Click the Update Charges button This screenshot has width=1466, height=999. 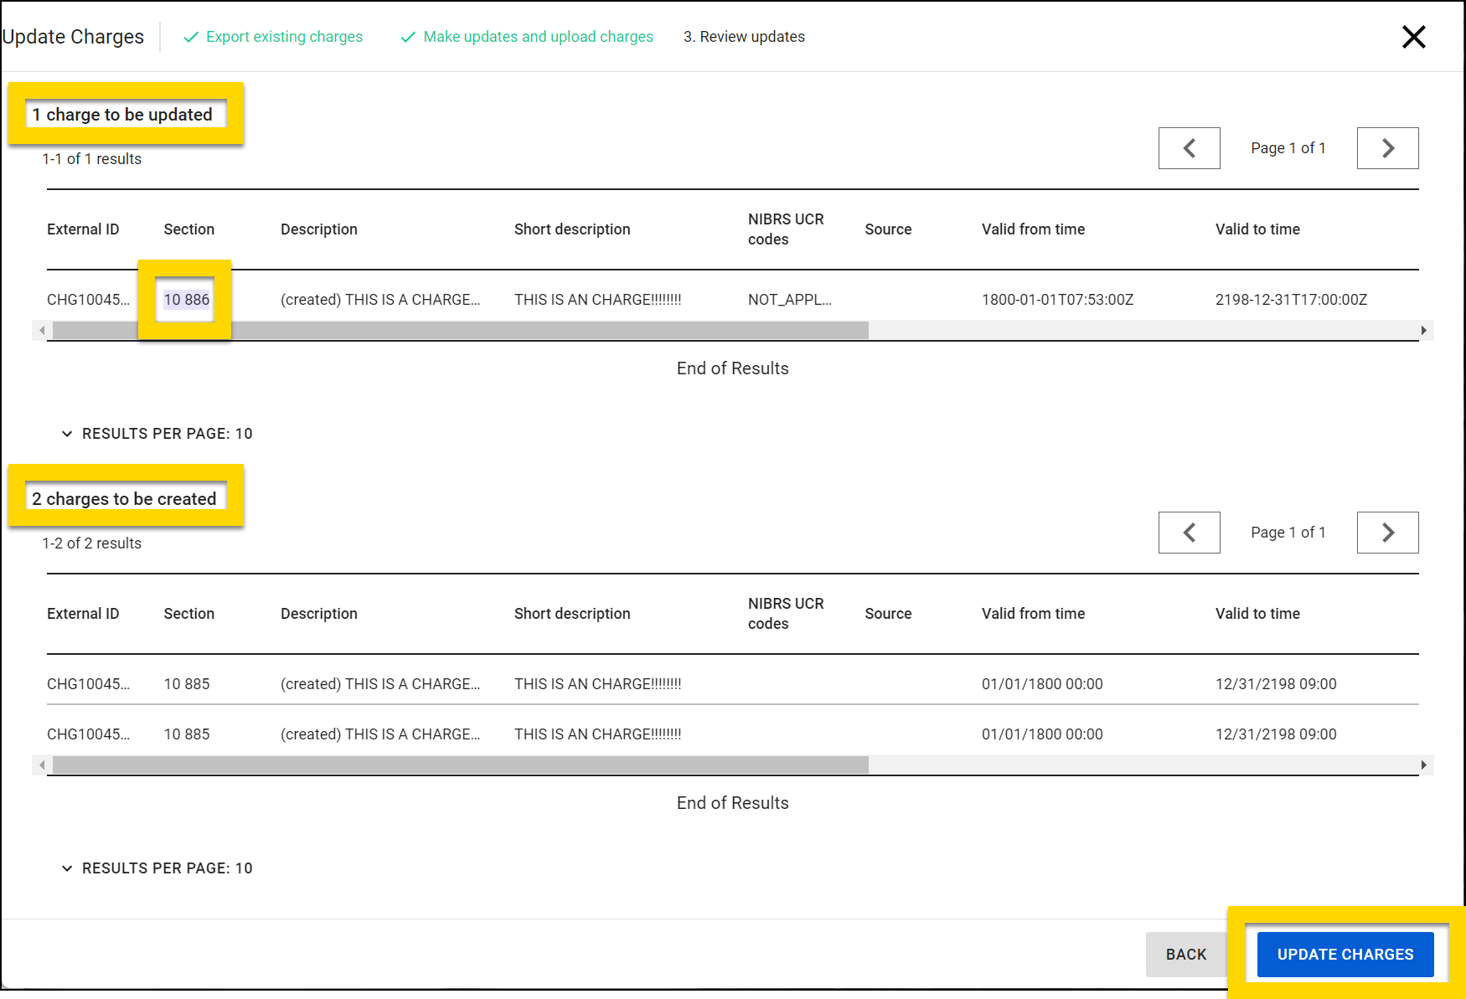pos(1345,954)
